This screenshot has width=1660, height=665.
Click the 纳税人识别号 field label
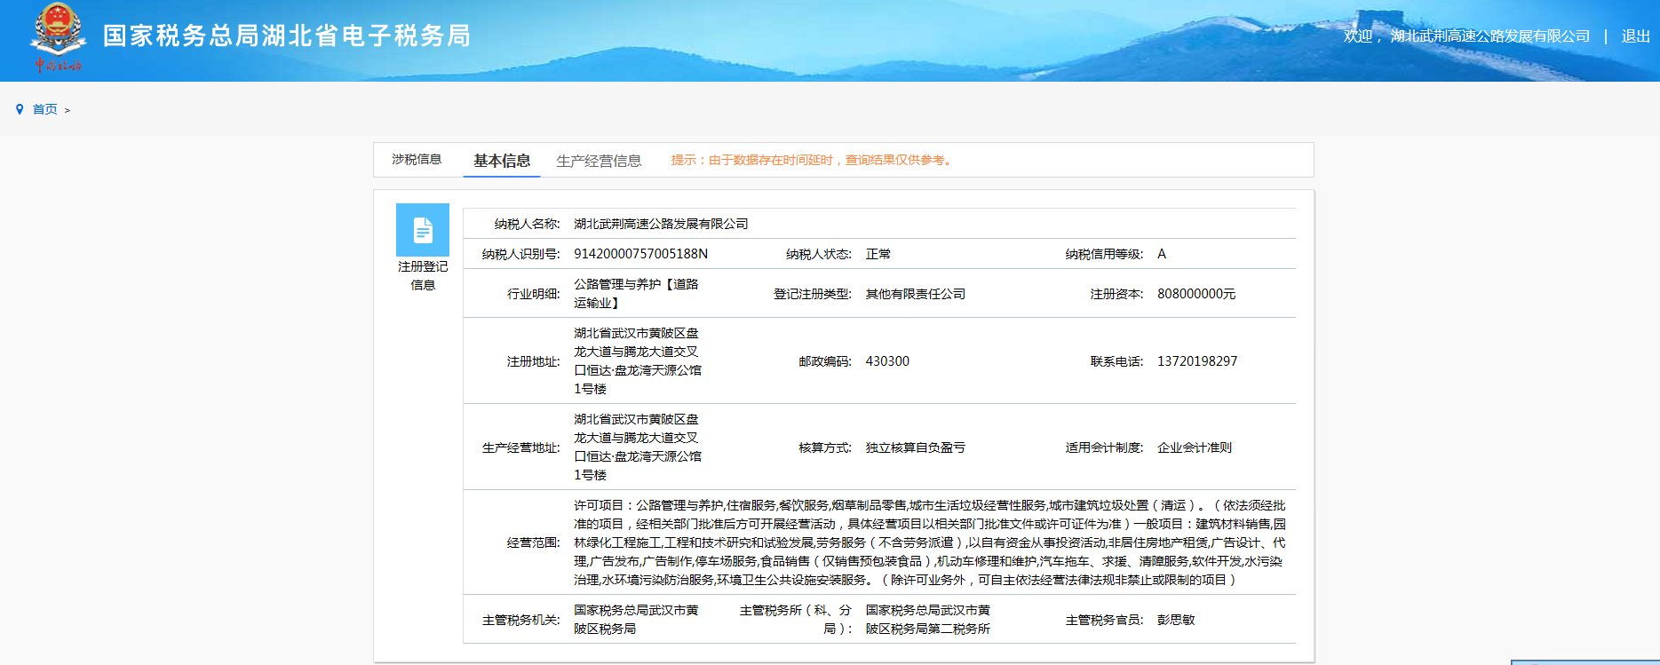521,254
